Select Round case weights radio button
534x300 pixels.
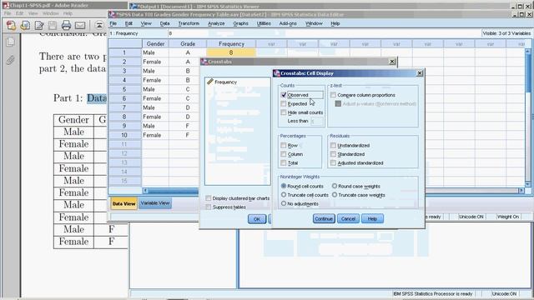335,186
